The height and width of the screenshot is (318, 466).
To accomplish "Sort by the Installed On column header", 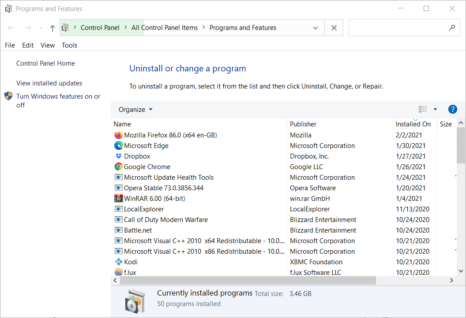I will (x=415, y=124).
